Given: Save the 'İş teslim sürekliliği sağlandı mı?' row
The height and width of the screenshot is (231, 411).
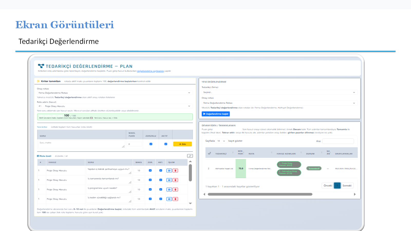Looking at the screenshot, I should click(169, 199).
